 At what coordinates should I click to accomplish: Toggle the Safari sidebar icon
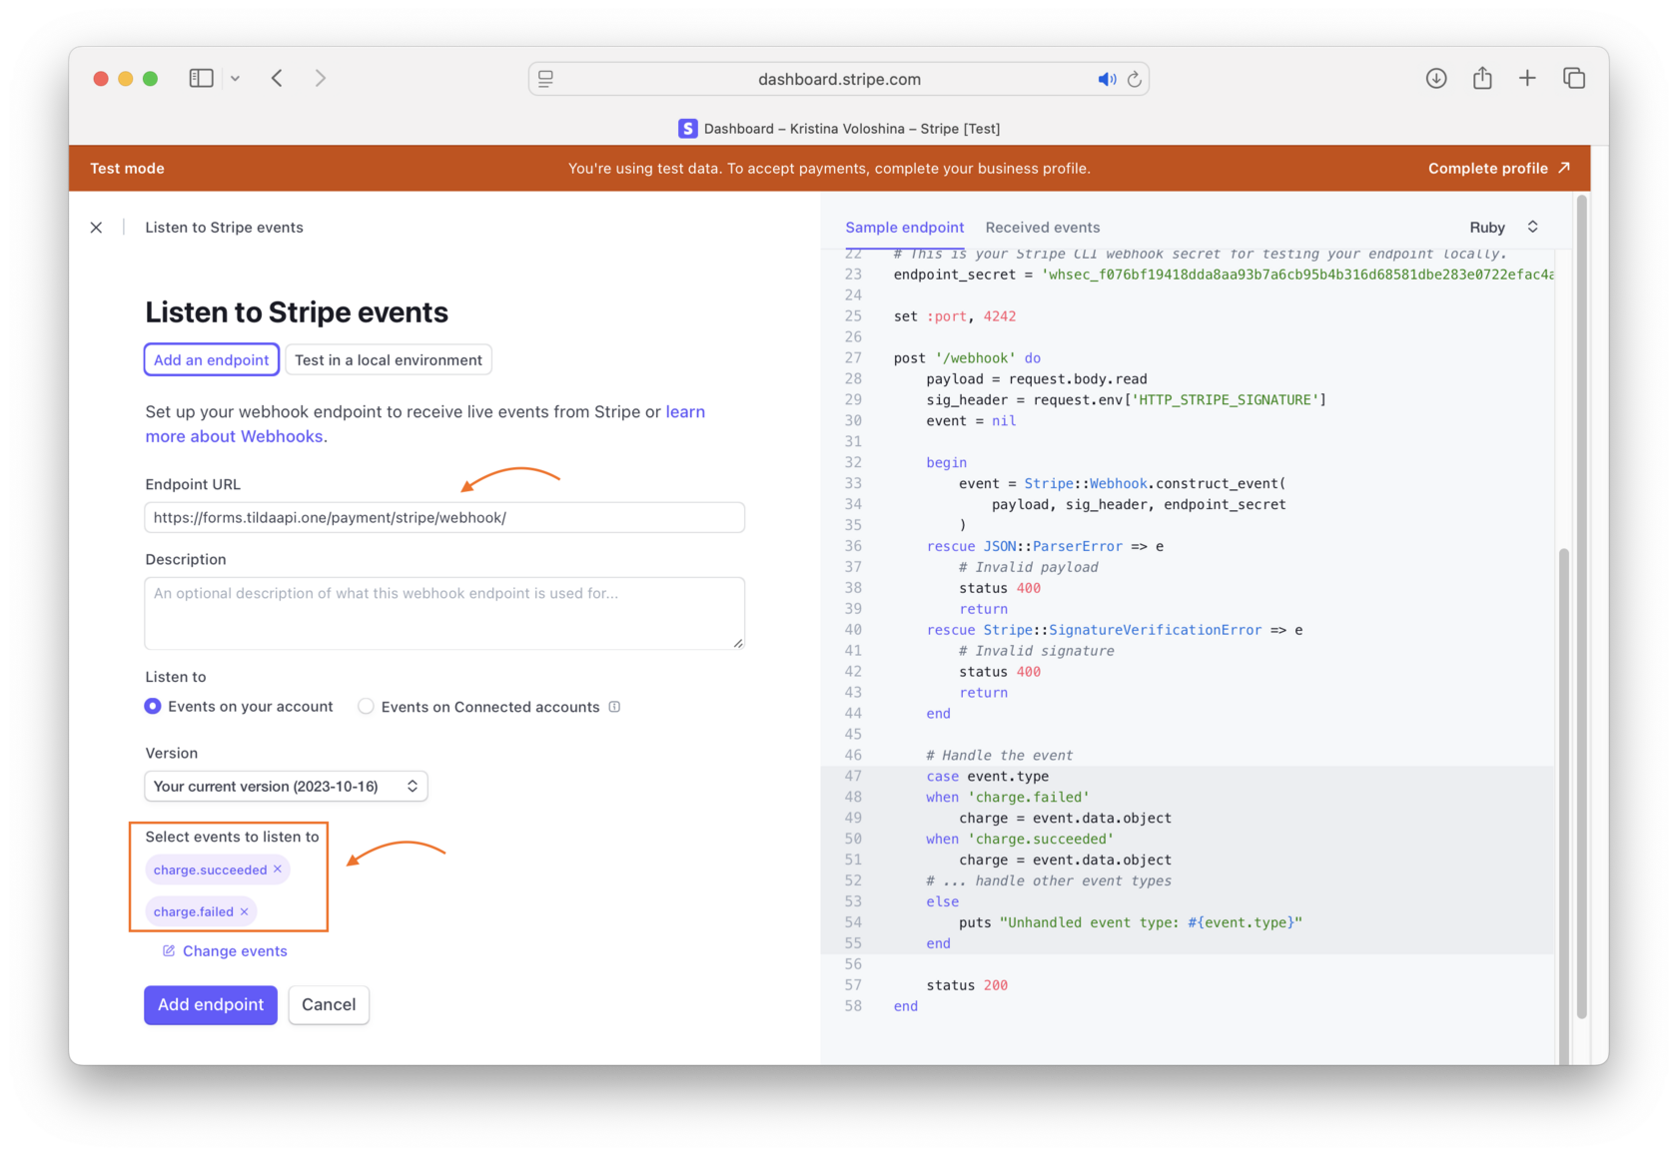tap(201, 78)
